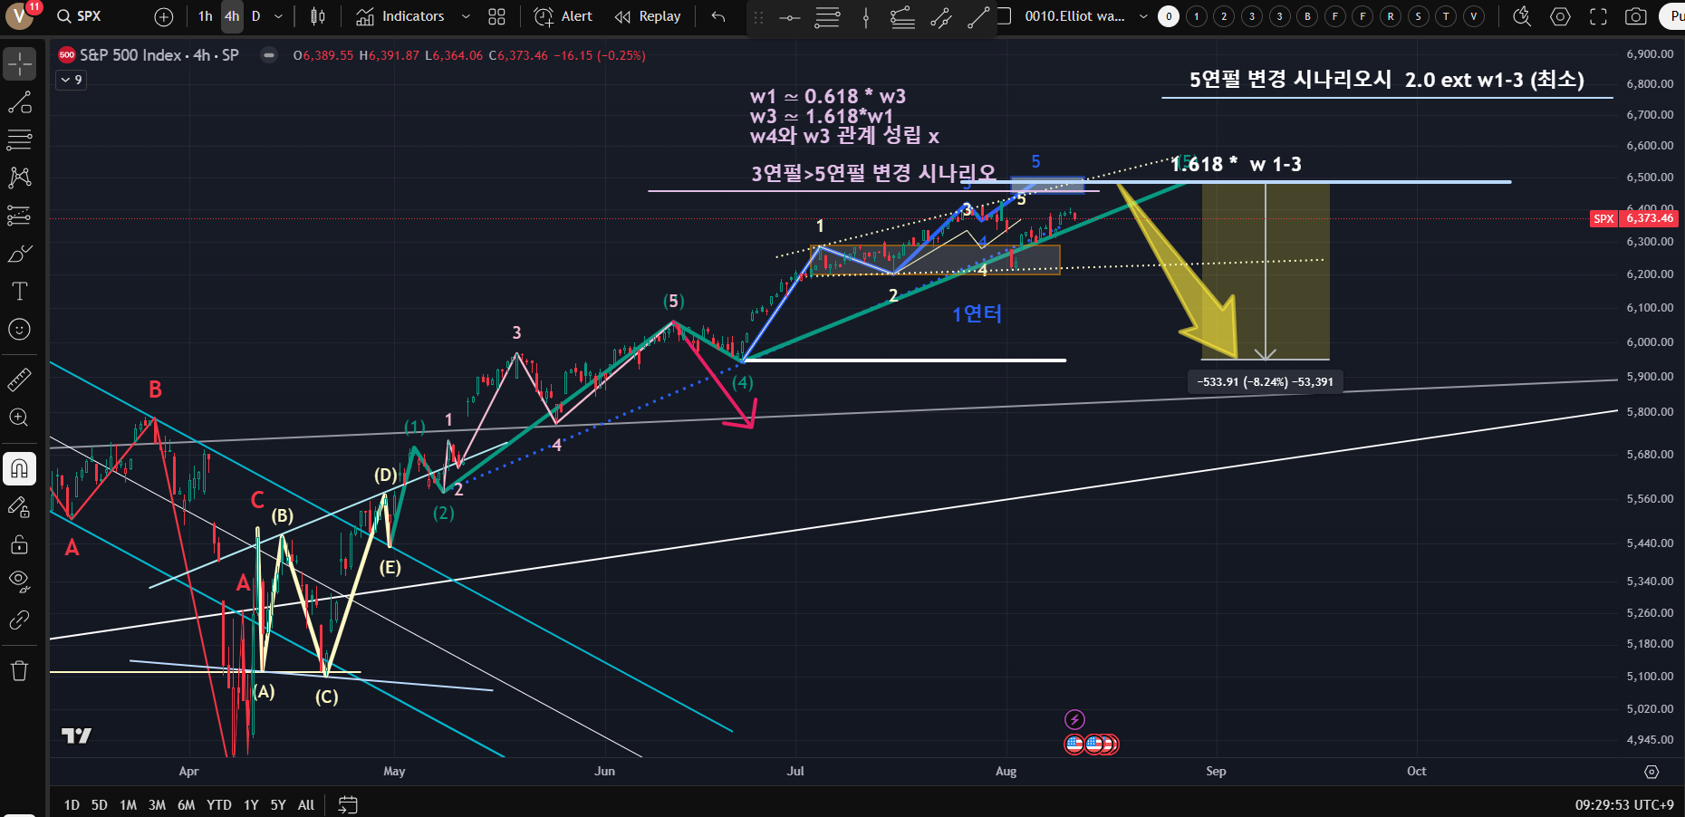Toggle lock all drawings
Screen dimensions: 1685x817
pyautogui.click(x=19, y=544)
